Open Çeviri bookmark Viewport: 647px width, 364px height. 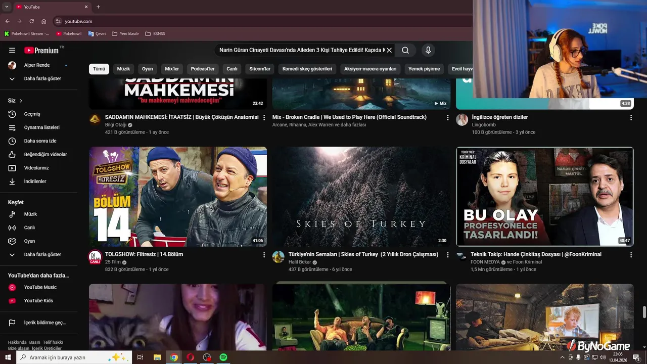[x=97, y=34]
